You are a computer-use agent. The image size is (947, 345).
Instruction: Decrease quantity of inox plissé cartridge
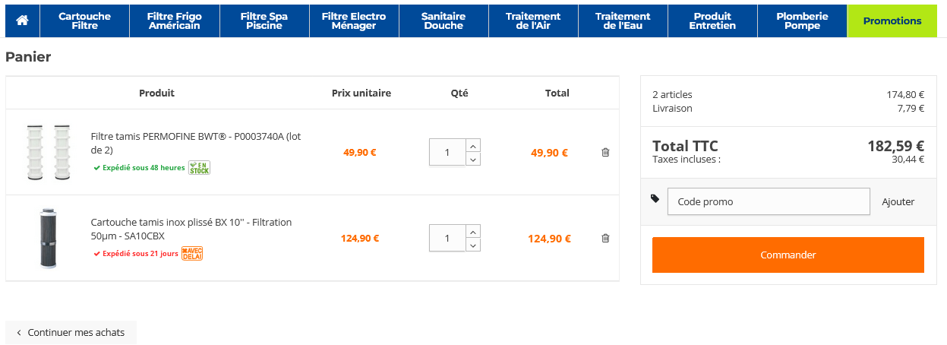tap(473, 245)
